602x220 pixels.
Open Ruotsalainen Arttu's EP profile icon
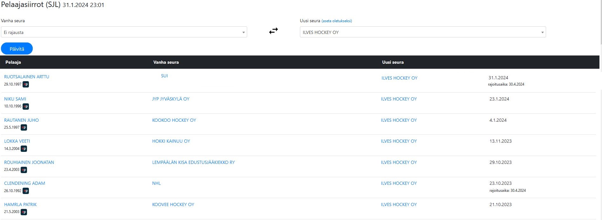pyautogui.click(x=26, y=84)
